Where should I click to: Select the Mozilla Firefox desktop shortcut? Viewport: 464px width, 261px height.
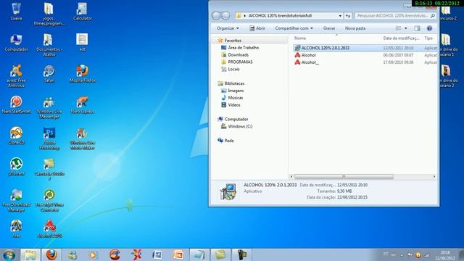click(x=83, y=74)
